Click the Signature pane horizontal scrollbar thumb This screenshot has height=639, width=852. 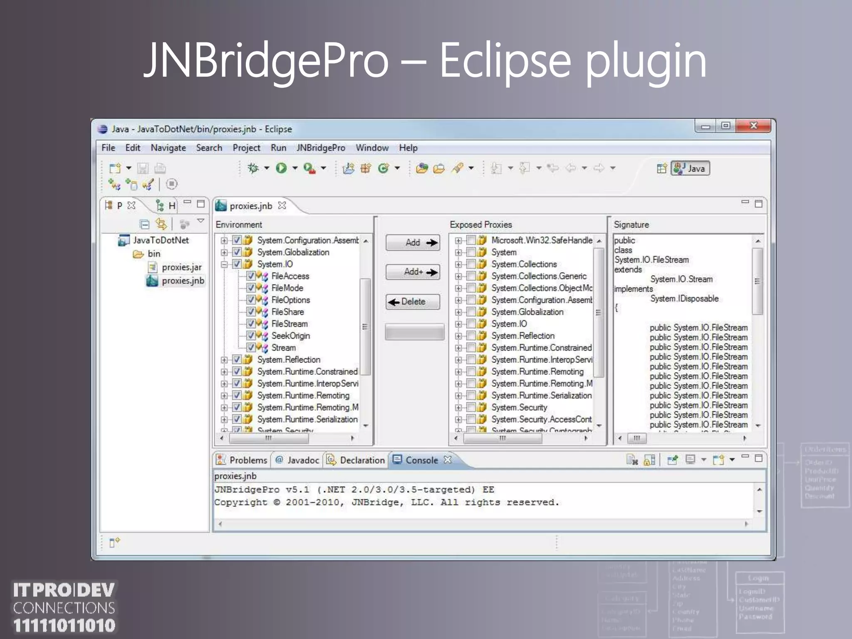(x=637, y=438)
